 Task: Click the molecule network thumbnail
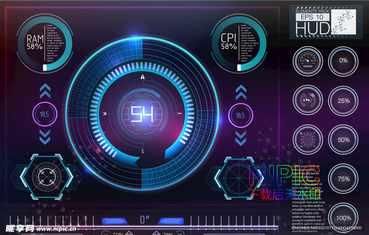pyautogui.click(x=343, y=22)
